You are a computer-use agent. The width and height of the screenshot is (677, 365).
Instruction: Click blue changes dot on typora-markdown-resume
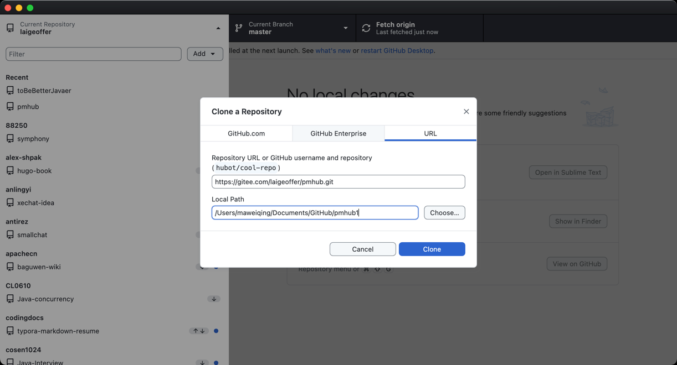216,331
